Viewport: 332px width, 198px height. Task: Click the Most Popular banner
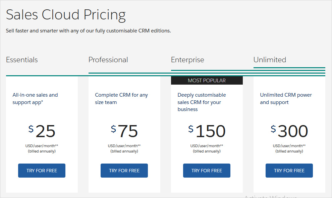pyautogui.click(x=207, y=81)
